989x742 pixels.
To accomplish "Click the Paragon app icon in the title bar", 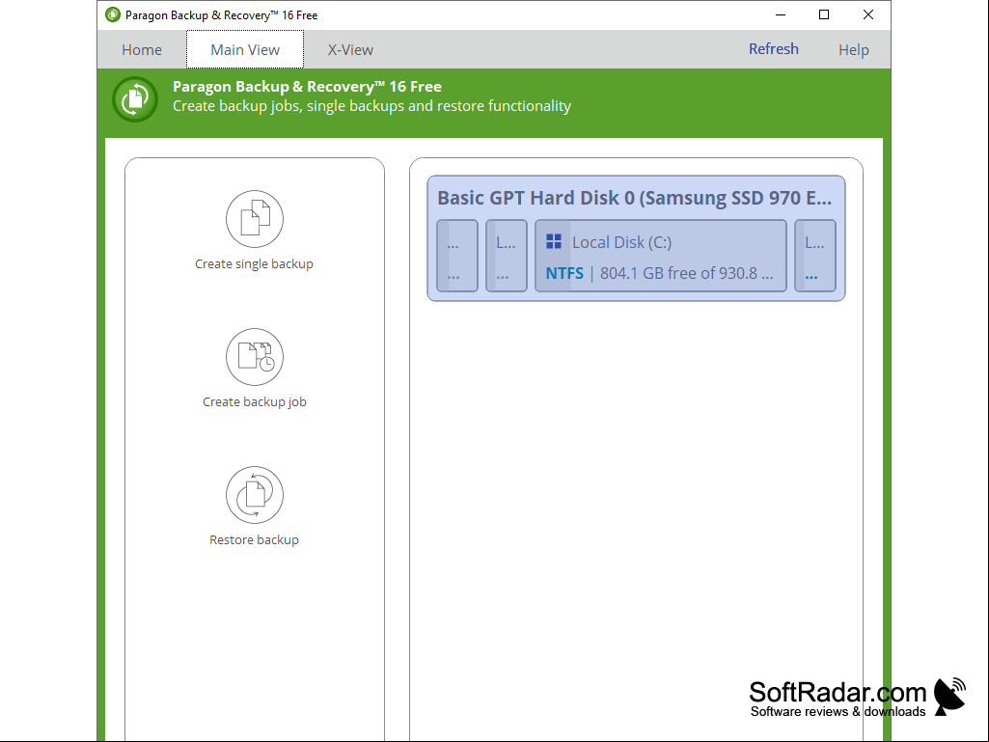I will (113, 14).
